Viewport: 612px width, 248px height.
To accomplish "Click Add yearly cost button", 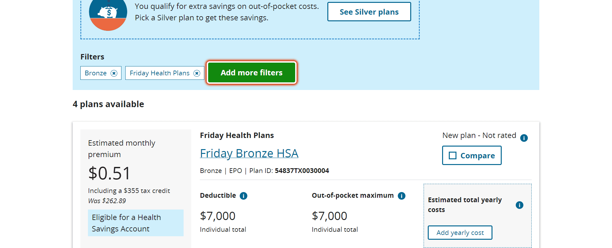I will 460,233.
